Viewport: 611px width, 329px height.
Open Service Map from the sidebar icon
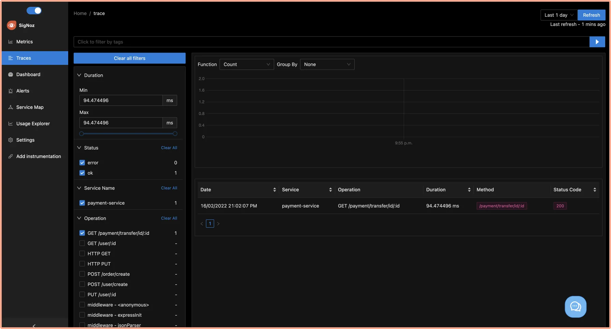tap(11, 107)
